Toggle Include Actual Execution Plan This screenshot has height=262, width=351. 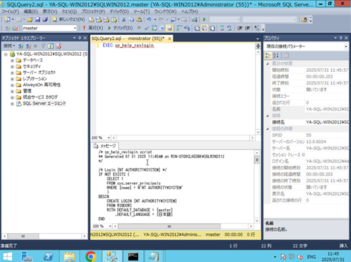coord(179,28)
